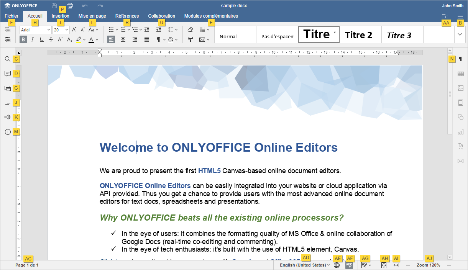Screen dimensions: 468x270
Task: Open table settings in right sidebar
Action: tap(460, 74)
